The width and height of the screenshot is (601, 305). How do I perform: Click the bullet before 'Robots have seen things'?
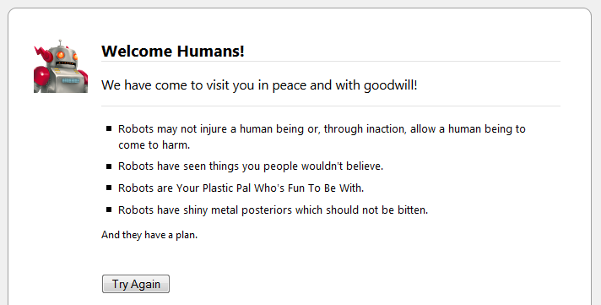pyautogui.click(x=109, y=166)
